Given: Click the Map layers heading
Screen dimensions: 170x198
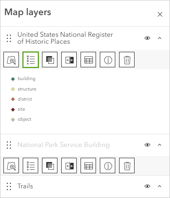Looking at the screenshot, I should (x=28, y=12).
